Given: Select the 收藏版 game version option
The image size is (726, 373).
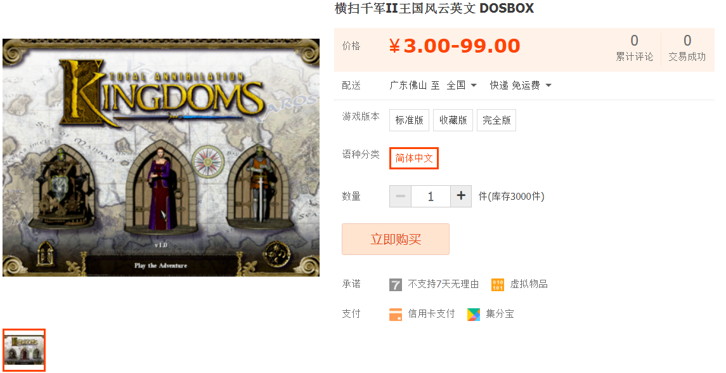Looking at the screenshot, I should pos(453,120).
